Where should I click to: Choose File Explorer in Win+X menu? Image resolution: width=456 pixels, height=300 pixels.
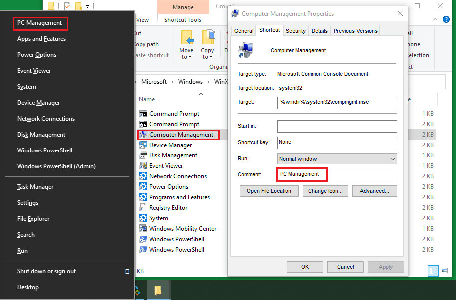pos(33,219)
